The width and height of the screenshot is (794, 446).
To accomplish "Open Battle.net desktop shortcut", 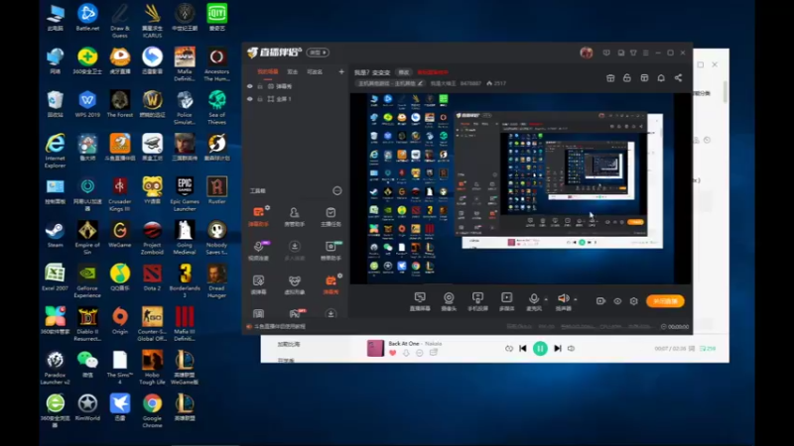I will click(x=87, y=18).
